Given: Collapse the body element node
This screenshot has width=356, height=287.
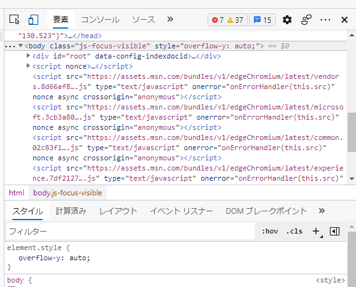Looking at the screenshot, I should point(20,46).
